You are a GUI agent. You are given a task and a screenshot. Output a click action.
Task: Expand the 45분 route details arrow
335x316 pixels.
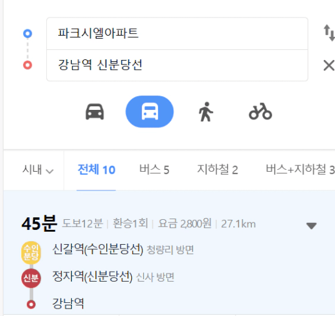311,225
